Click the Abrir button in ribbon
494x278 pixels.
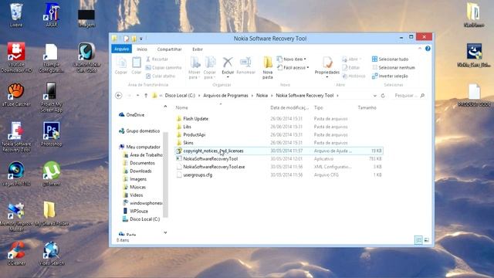[x=352, y=59]
